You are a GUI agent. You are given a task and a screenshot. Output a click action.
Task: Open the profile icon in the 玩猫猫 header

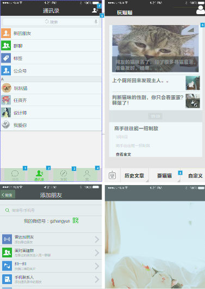pos(201,10)
